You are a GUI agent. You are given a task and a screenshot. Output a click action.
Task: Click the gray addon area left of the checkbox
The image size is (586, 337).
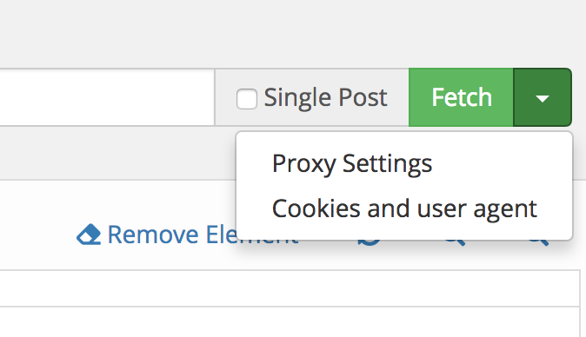tap(225, 97)
